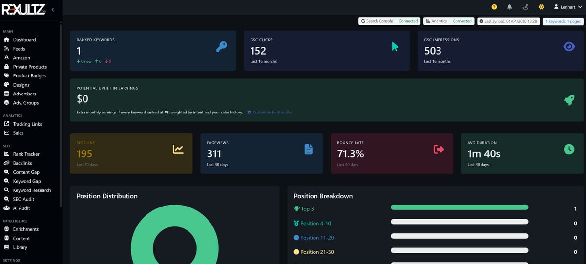Click the Rank Tracker ranking icon
Screen dimensions: 586x264
(7, 154)
